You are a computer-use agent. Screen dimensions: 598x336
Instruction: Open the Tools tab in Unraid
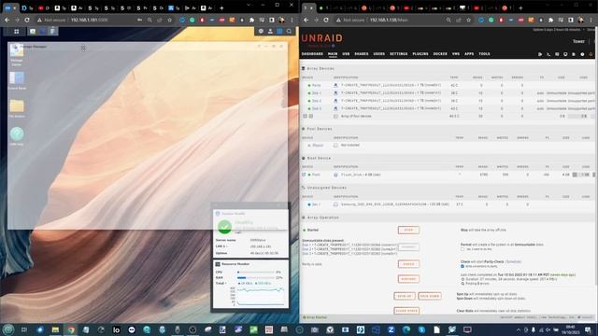[484, 54]
